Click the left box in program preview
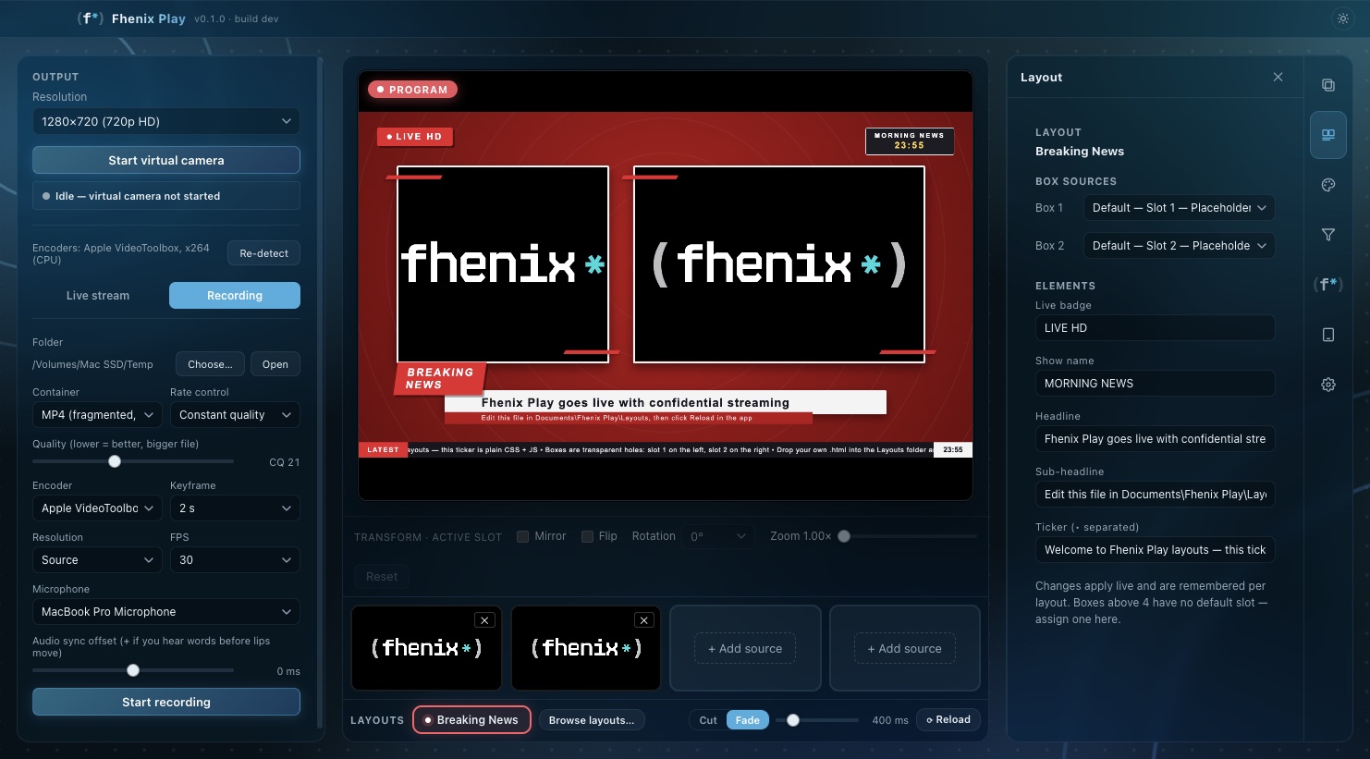The height and width of the screenshot is (759, 1370). click(x=503, y=264)
